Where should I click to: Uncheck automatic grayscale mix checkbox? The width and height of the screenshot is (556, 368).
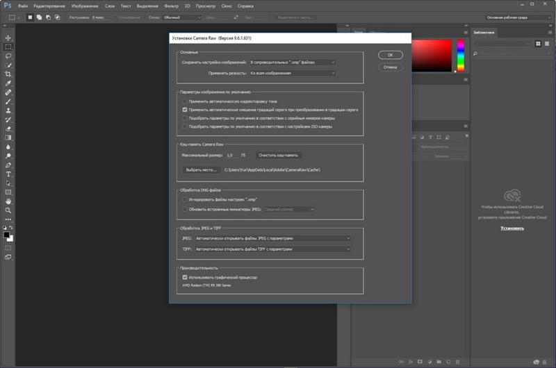pyautogui.click(x=185, y=110)
